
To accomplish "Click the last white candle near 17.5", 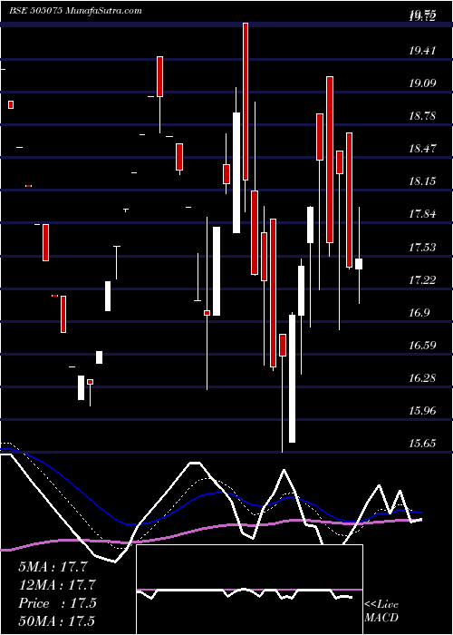I will 359,264.
